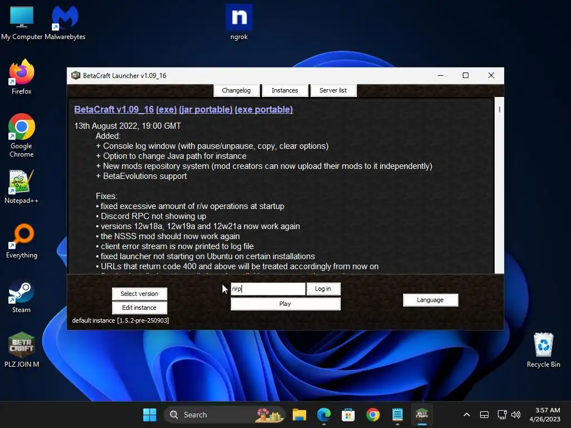
Task: Open the My Computer desktop icon
Action: click(22, 22)
